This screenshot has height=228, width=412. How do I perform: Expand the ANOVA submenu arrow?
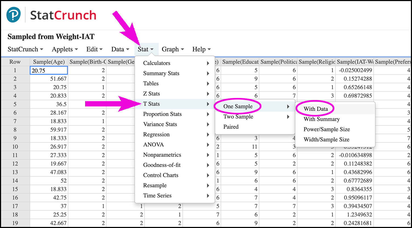tap(208, 145)
